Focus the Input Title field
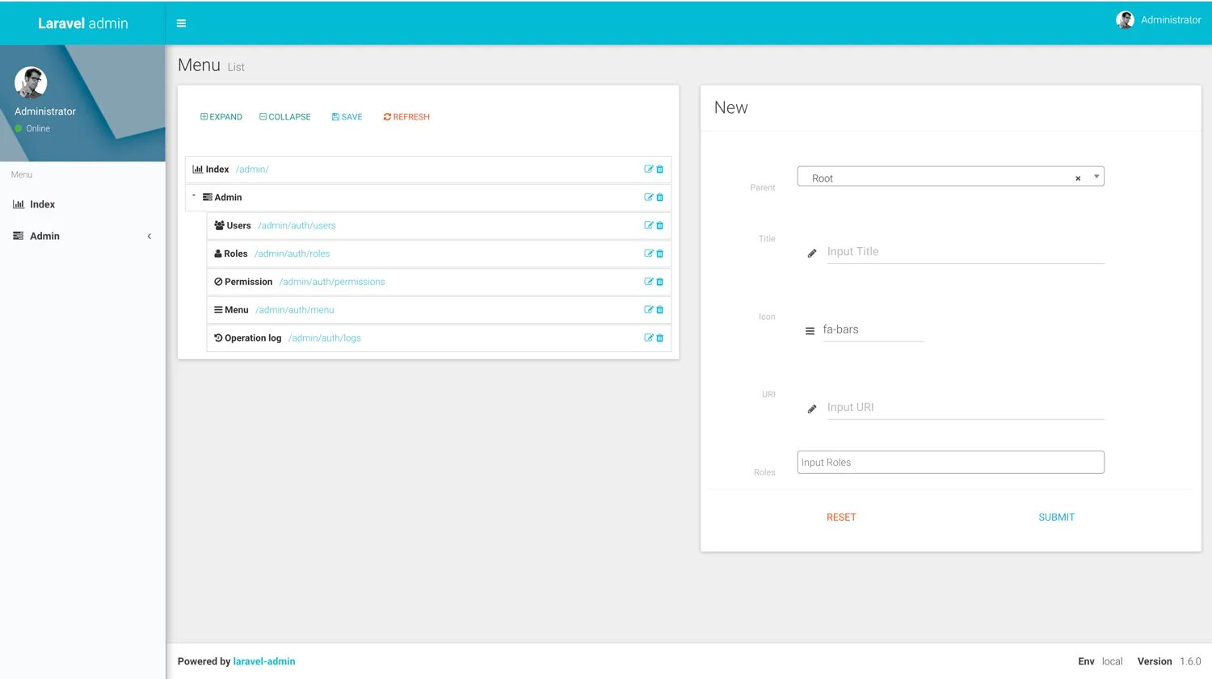 965,252
